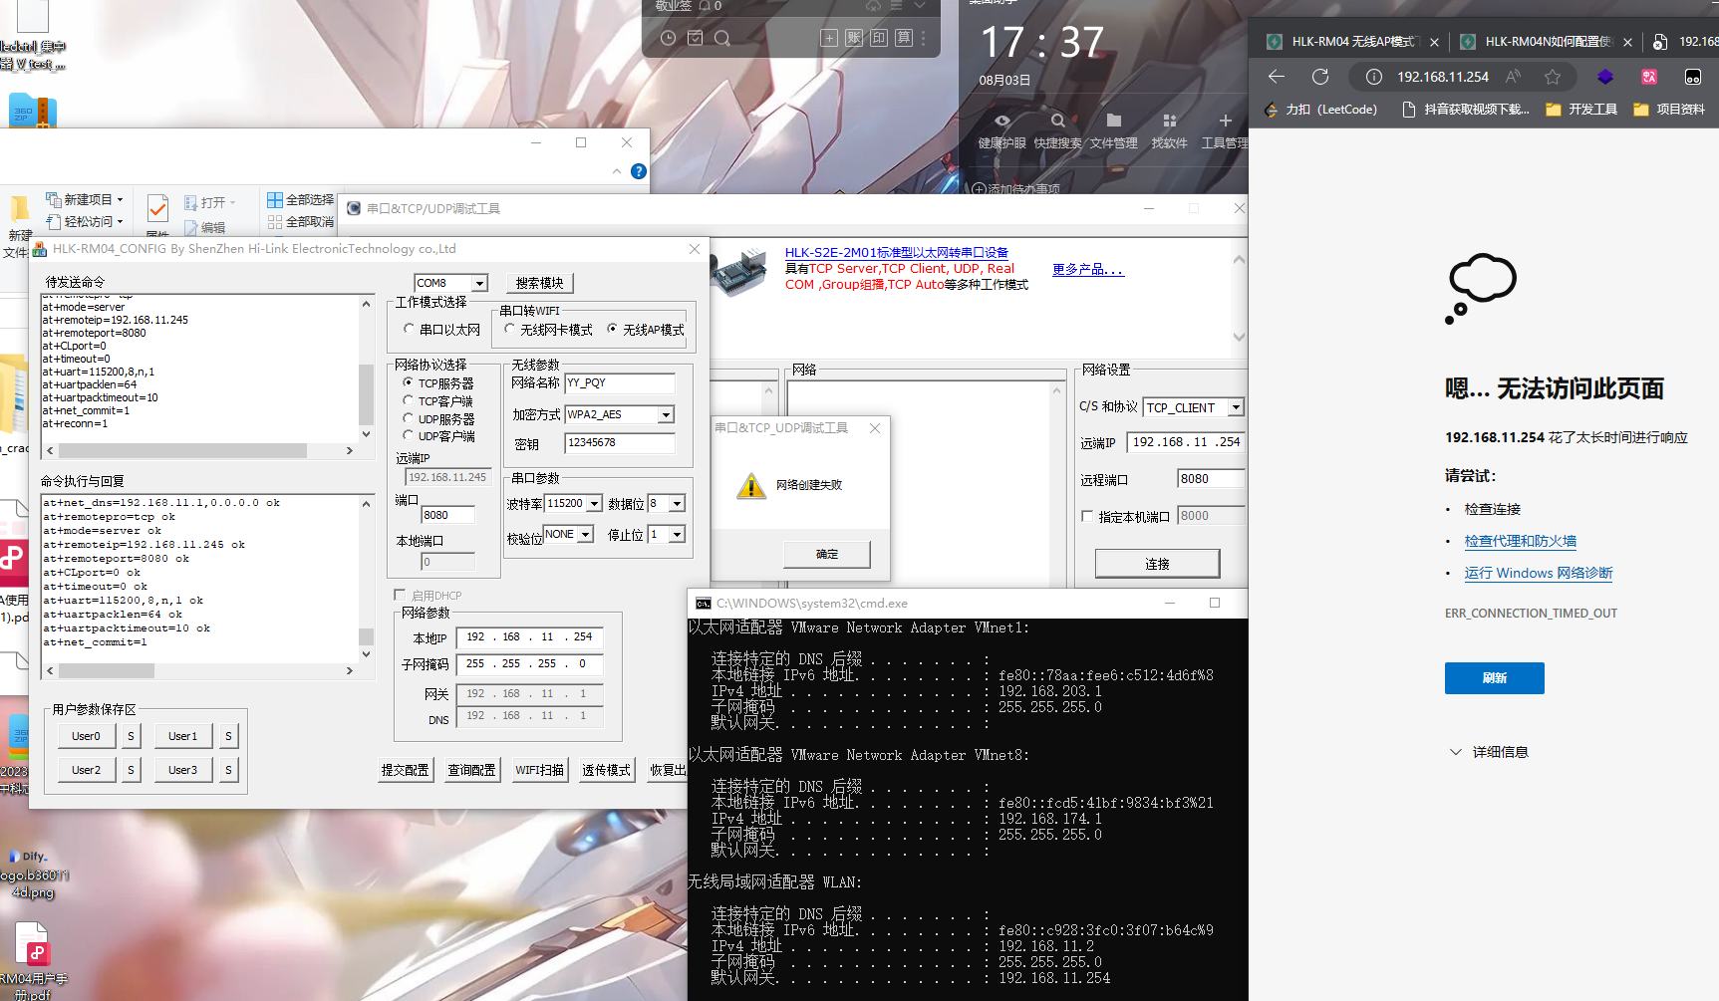Click 轻松访问 in Explorer ribbon
This screenshot has height=1001, width=1719.
(85, 221)
